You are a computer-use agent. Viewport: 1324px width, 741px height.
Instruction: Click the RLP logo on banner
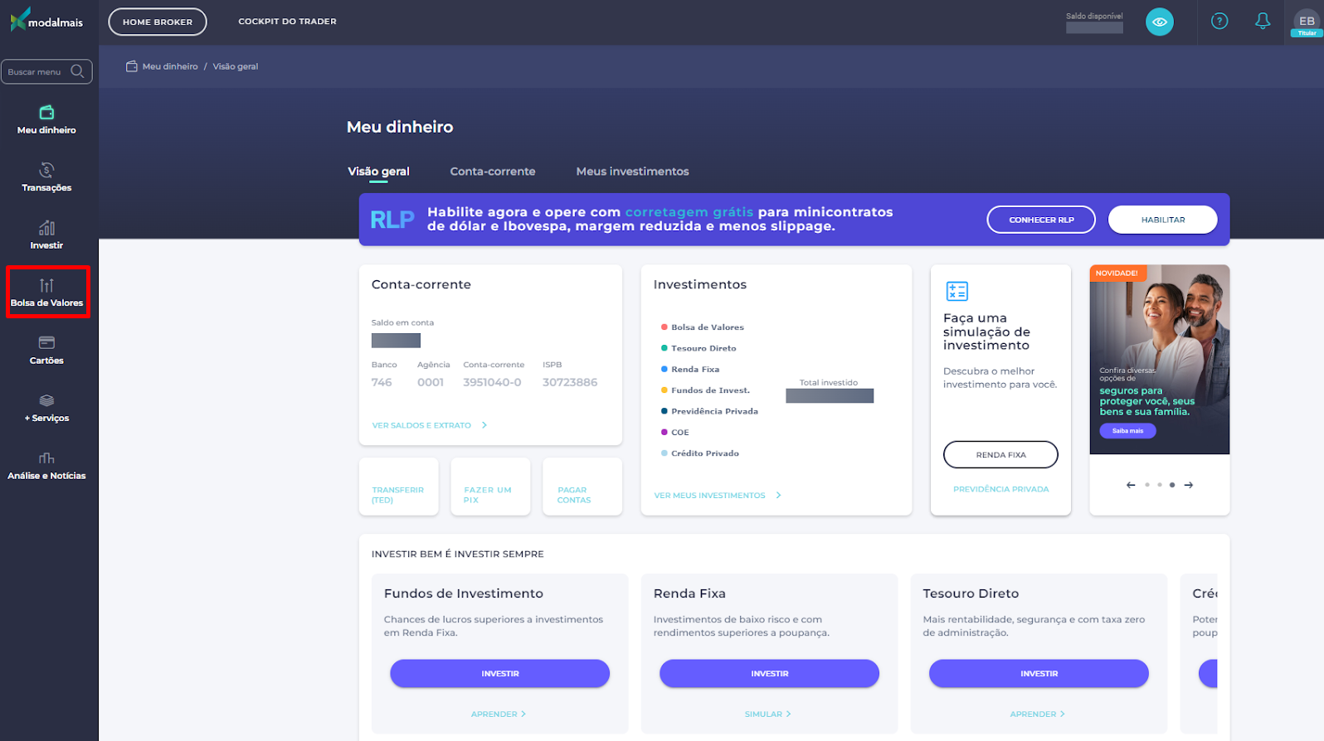tap(392, 220)
